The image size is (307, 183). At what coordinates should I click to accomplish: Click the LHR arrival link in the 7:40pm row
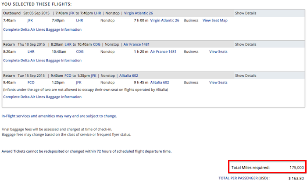[79, 20]
